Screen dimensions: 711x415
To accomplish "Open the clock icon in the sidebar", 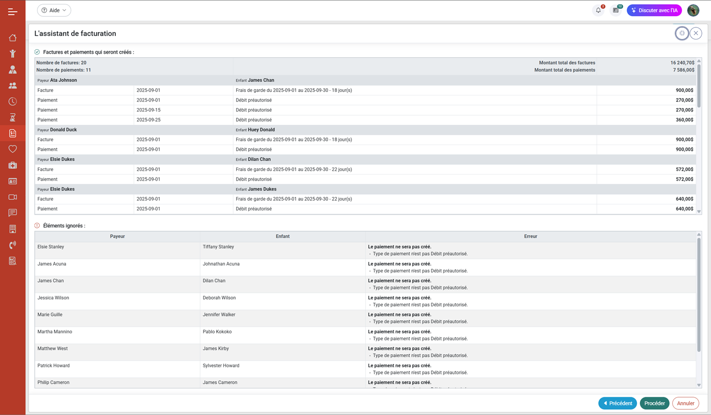I will point(13,101).
